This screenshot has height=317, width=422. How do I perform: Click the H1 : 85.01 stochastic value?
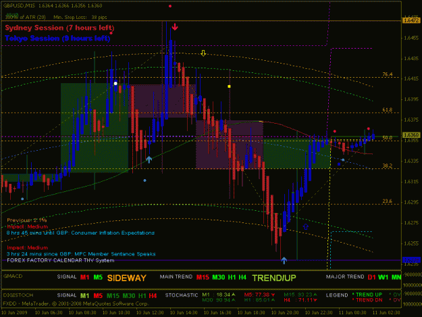pos(259,299)
